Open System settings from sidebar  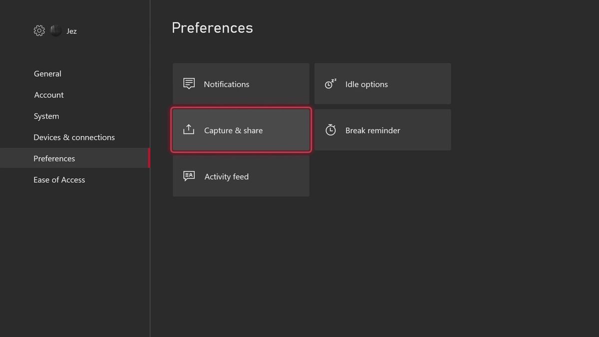click(46, 116)
